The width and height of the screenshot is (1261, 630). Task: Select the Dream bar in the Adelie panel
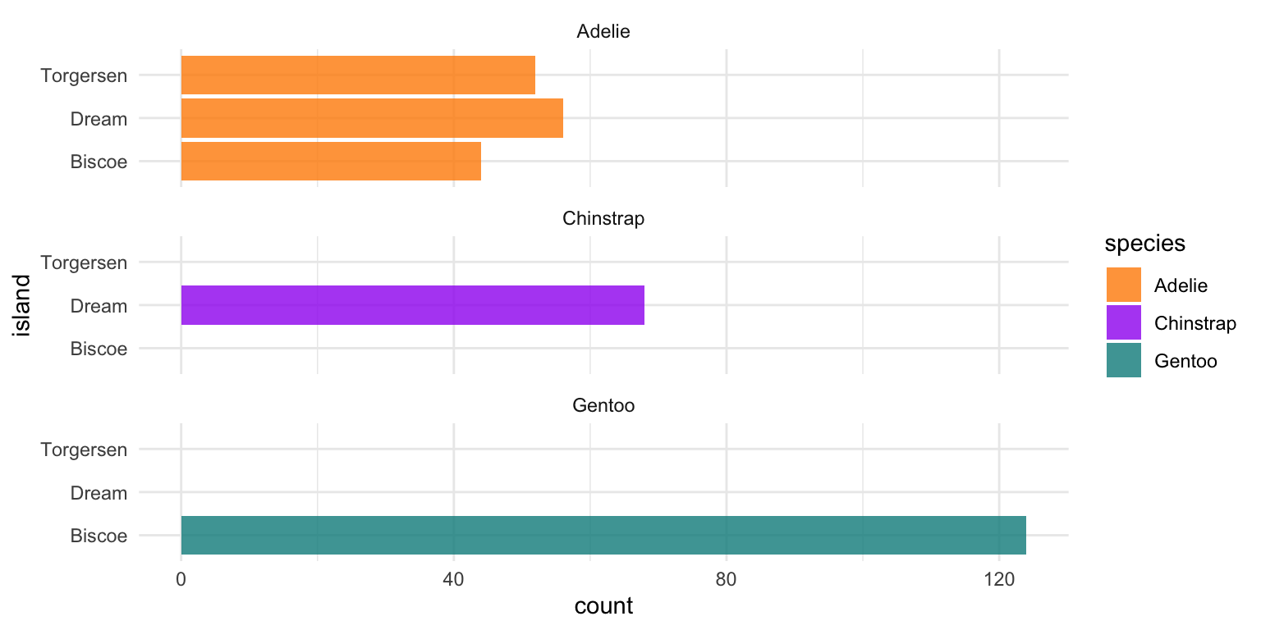(x=372, y=118)
